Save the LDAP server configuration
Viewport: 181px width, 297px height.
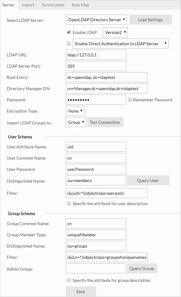point(81,292)
